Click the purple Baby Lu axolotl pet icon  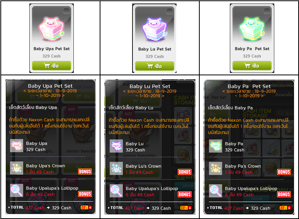point(116,146)
